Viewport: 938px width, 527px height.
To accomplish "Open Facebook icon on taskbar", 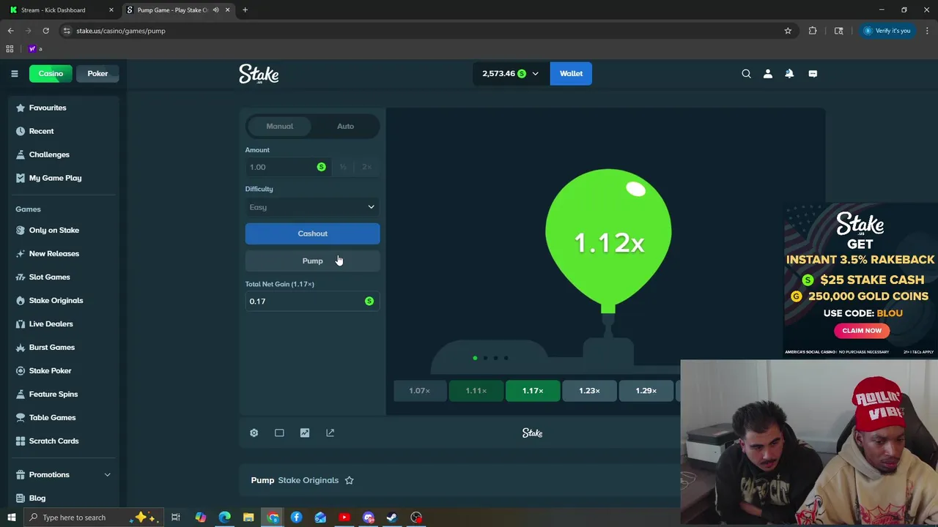I will pyautogui.click(x=296, y=517).
